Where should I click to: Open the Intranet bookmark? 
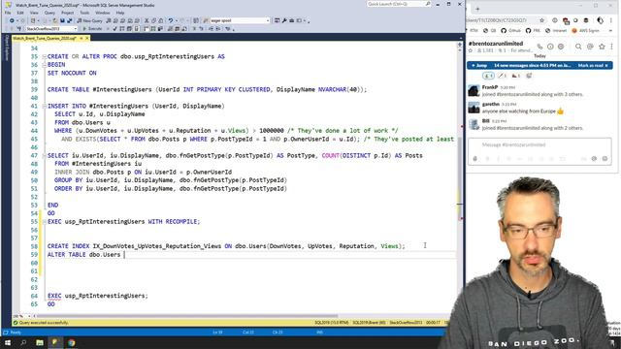[556, 30]
